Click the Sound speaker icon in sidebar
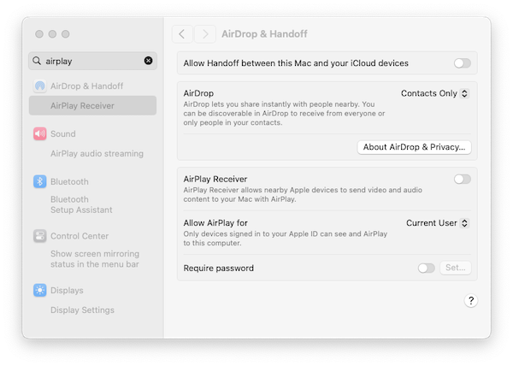This screenshot has height=366, width=513. click(39, 133)
